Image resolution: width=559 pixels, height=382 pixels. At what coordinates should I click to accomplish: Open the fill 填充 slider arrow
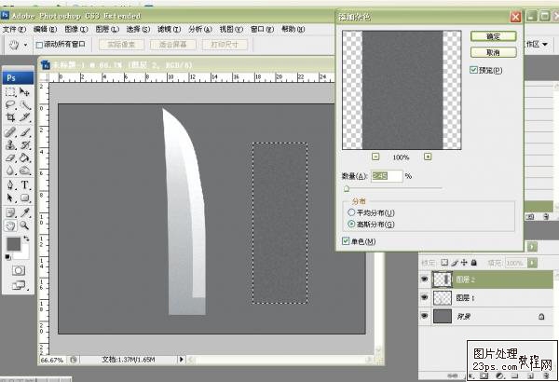point(532,263)
